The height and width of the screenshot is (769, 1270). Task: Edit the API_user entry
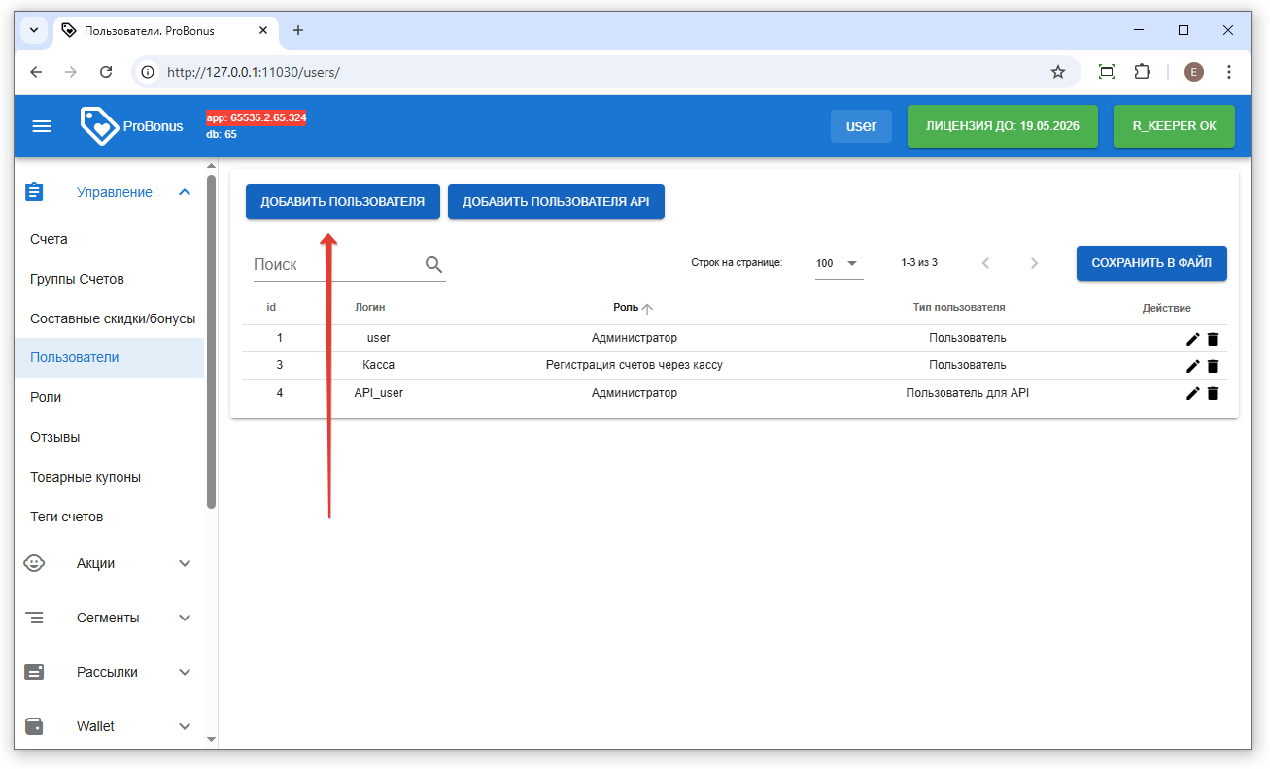point(1192,393)
